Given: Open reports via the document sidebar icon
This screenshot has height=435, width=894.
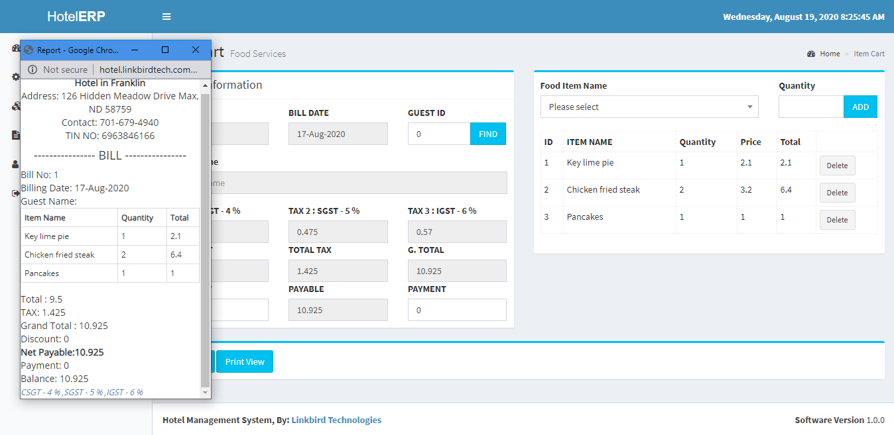Looking at the screenshot, I should [x=15, y=134].
